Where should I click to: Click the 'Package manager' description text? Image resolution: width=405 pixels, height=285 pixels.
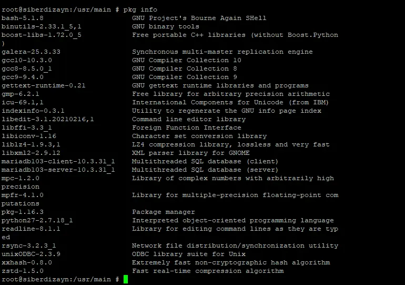click(164, 212)
